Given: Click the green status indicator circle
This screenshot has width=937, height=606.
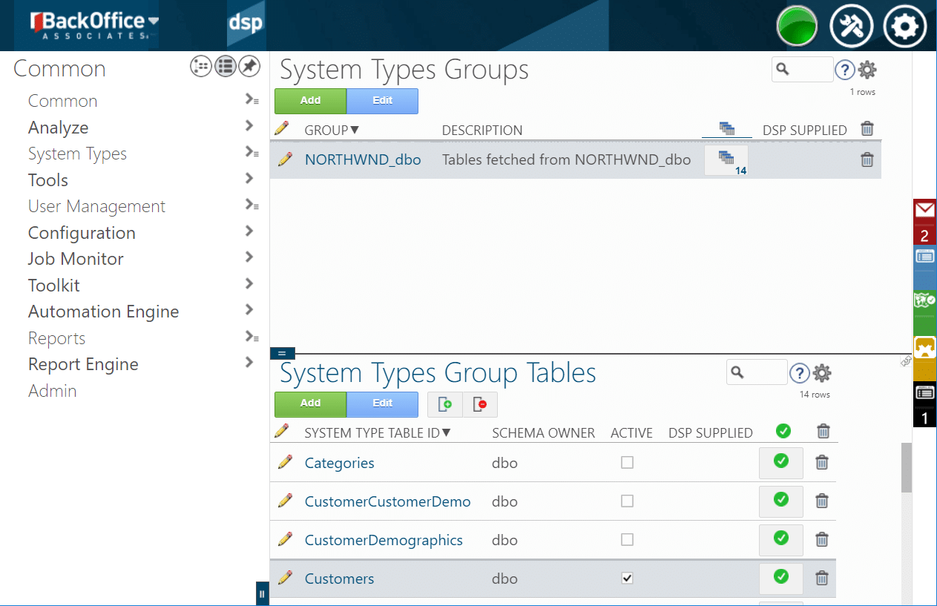Looking at the screenshot, I should [797, 27].
